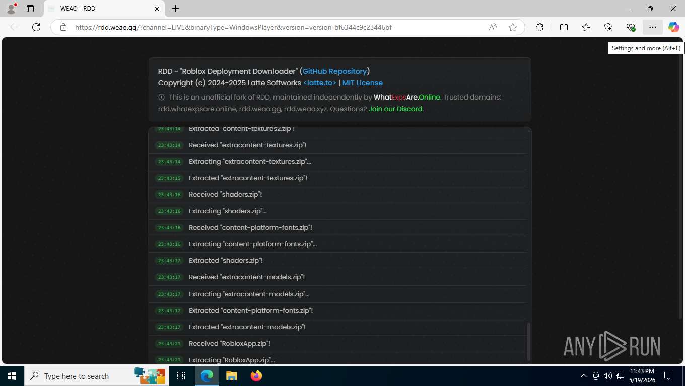Click log line Received "content-platform-fonts.zip"!

pyautogui.click(x=250, y=228)
